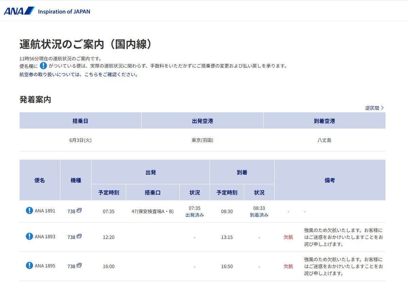408x284 pixels.
Task: Click the blue exclamation icon in the notice text
Action: point(43,66)
